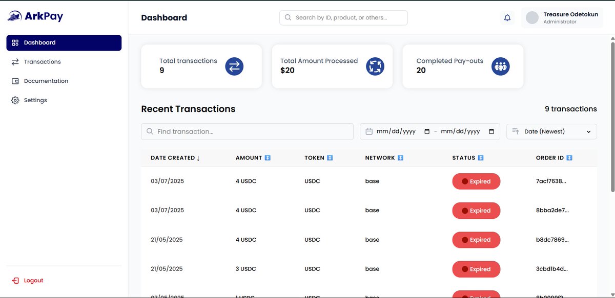The image size is (615, 298).
Task: Click the Completed Pay-outs people icon
Action: pos(501,66)
